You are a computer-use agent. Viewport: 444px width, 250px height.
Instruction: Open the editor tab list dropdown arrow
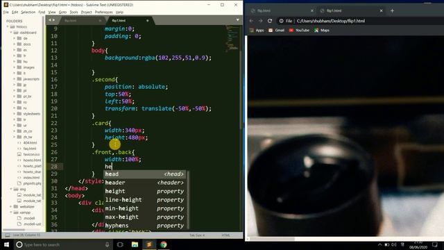(237, 20)
